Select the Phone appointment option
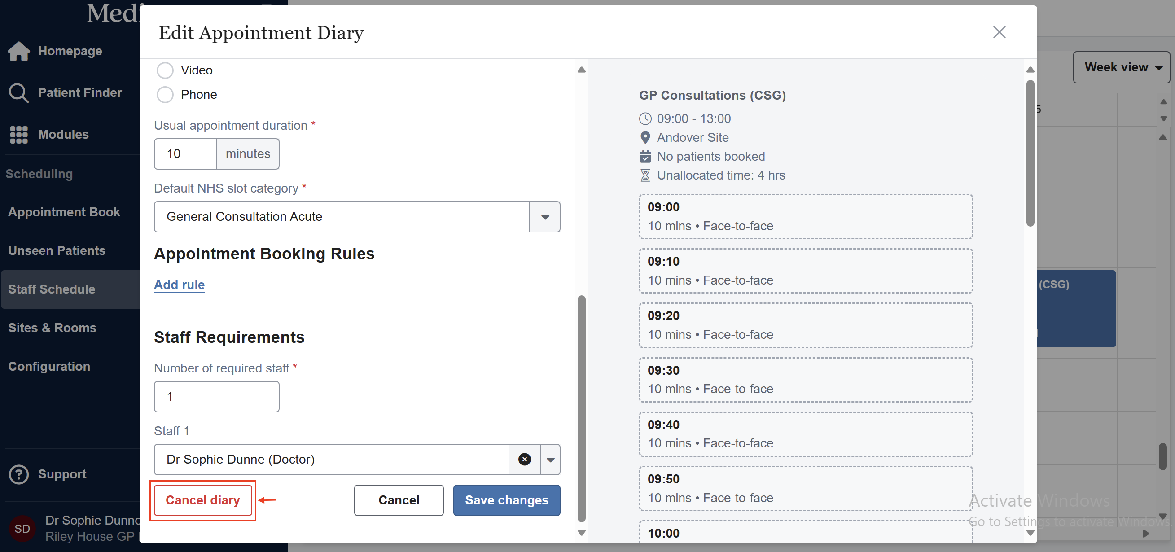 point(165,94)
